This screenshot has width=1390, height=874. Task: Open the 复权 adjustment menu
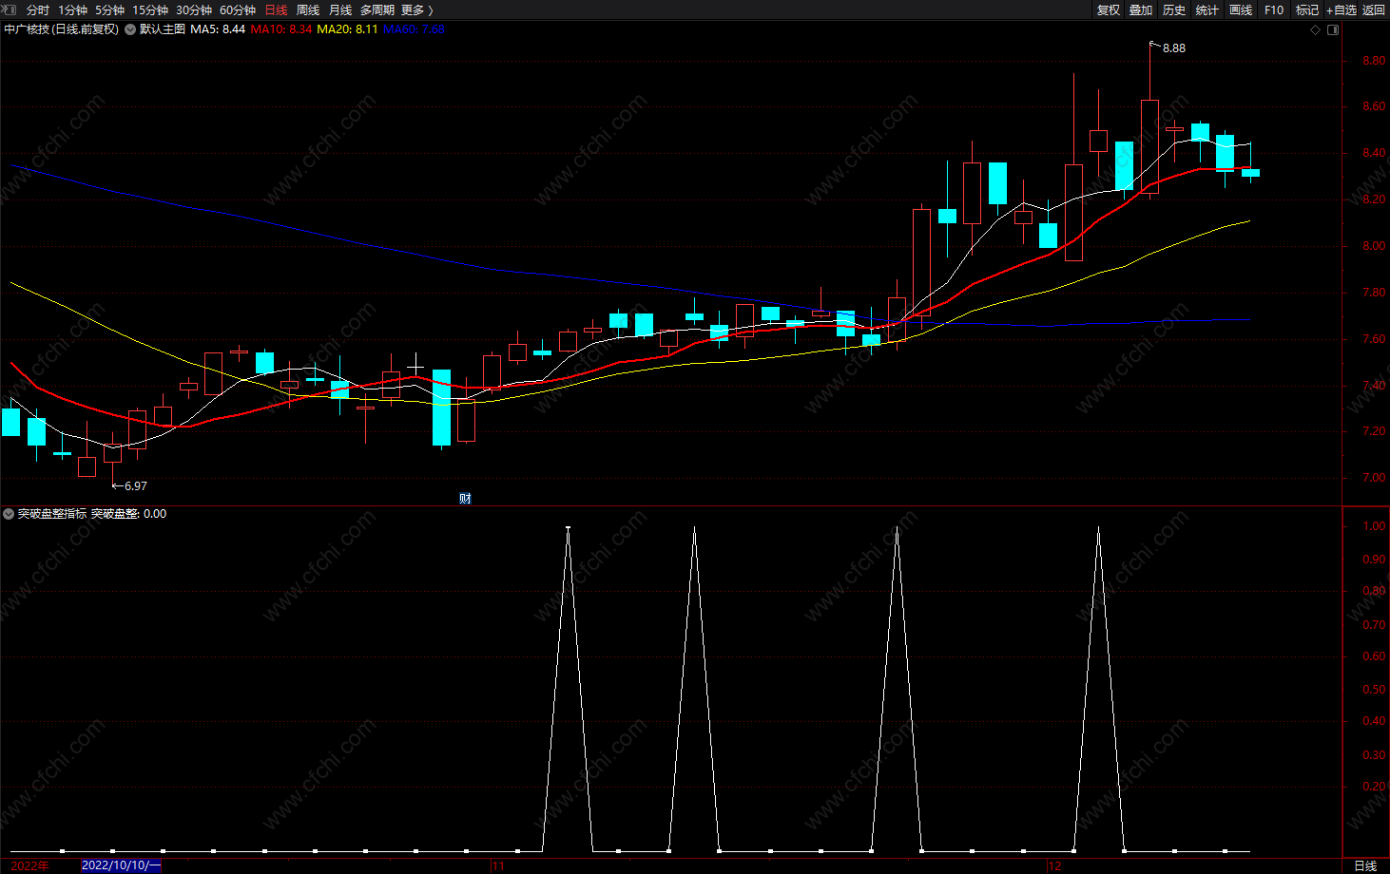pos(1109,9)
